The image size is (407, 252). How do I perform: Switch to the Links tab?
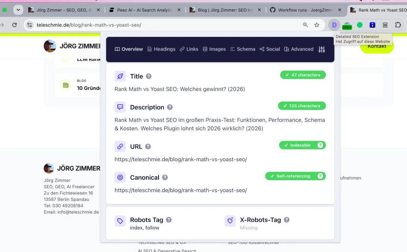click(x=189, y=49)
